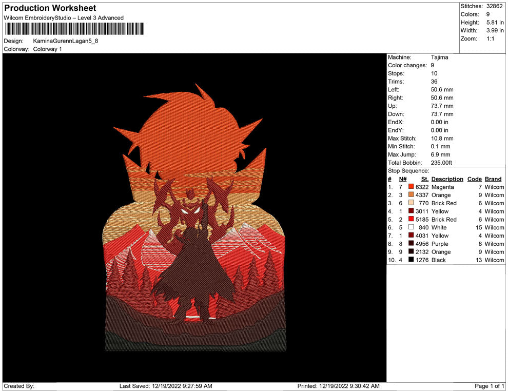Click the Machine value 'Tajima'
Image resolution: width=508 pixels, height=391 pixels.
point(440,57)
